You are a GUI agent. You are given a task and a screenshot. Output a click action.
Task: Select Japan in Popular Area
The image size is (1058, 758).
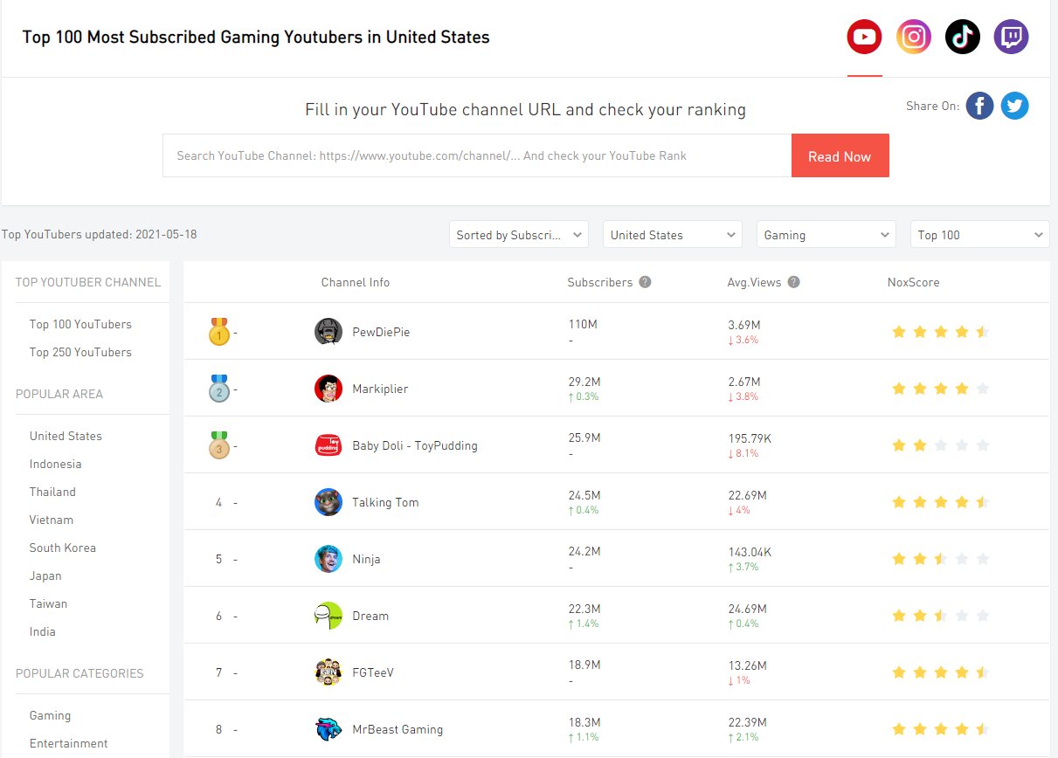45,575
